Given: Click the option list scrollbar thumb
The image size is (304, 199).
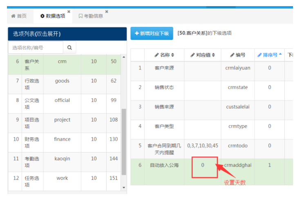Looking at the screenshot, I should click(124, 142).
